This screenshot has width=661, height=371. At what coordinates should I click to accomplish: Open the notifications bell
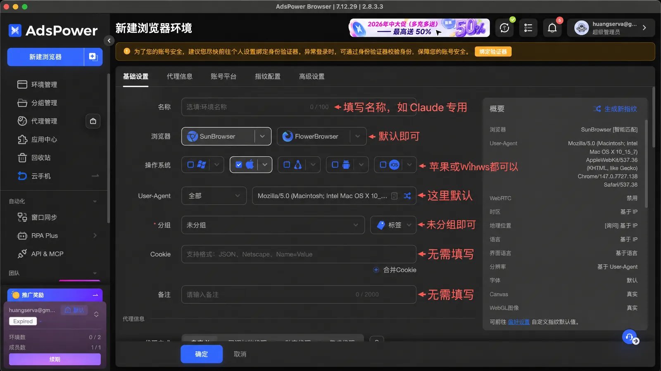pyautogui.click(x=552, y=28)
